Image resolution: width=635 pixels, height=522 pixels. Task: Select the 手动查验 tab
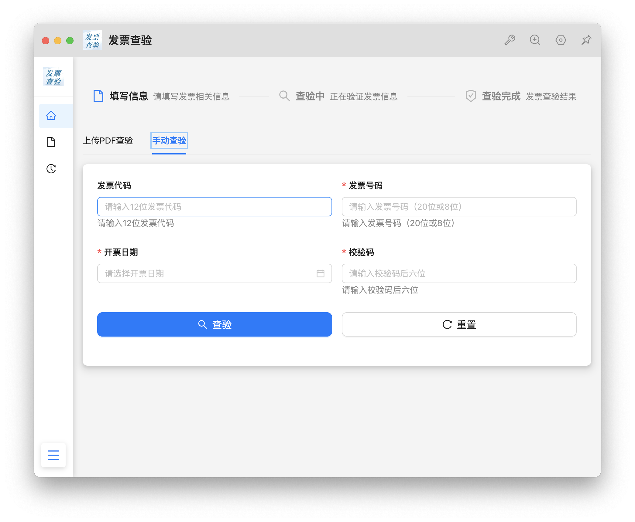point(169,141)
